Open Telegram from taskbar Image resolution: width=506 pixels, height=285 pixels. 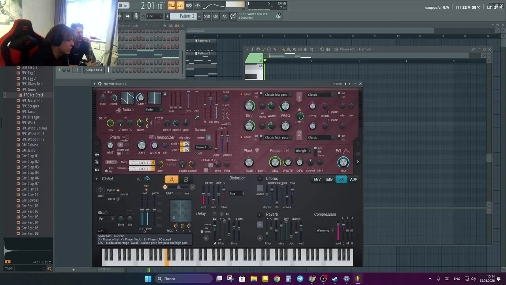tap(300, 279)
